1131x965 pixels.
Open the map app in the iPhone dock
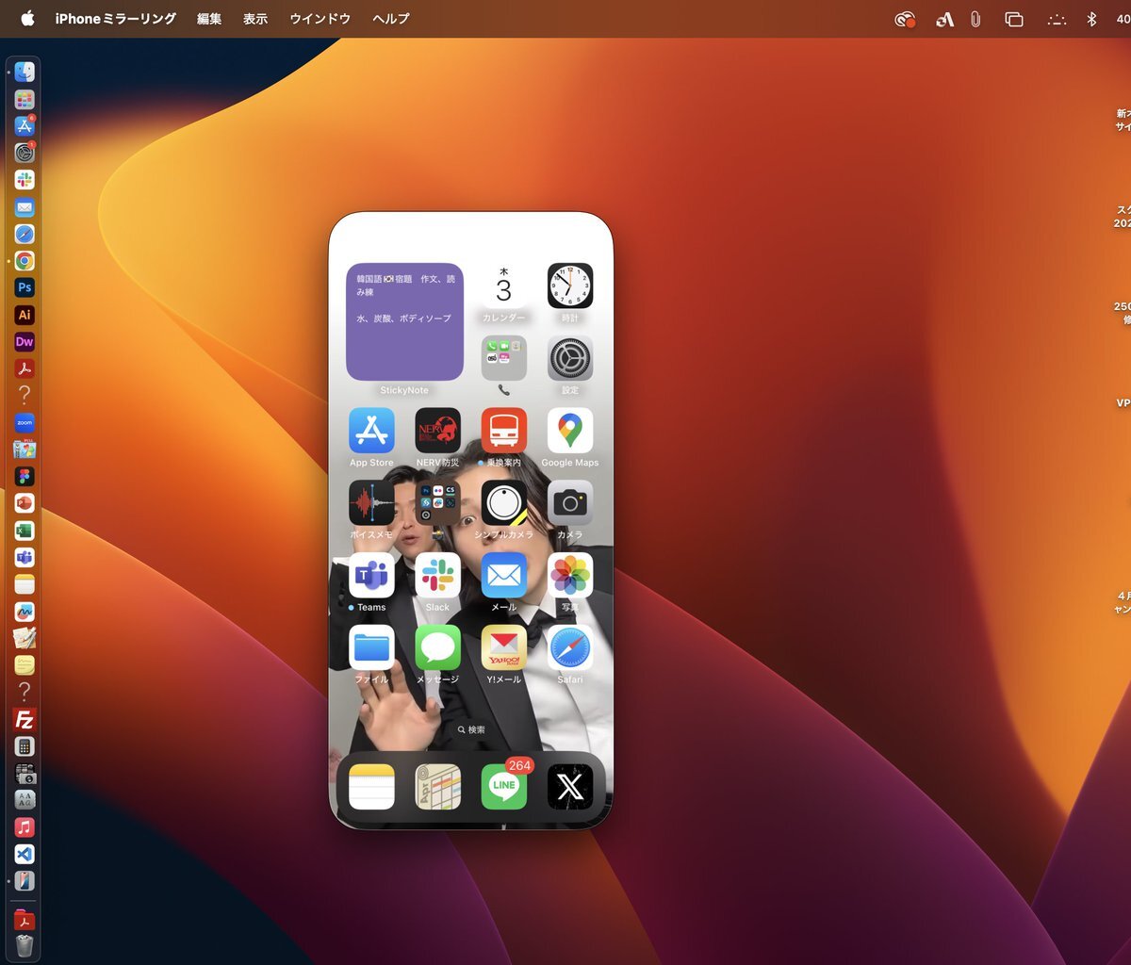coord(438,787)
